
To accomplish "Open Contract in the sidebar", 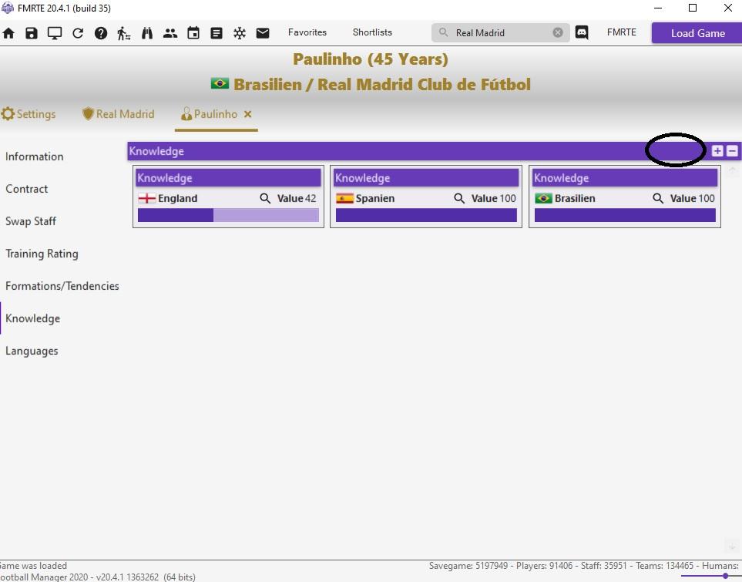I will click(x=26, y=189).
